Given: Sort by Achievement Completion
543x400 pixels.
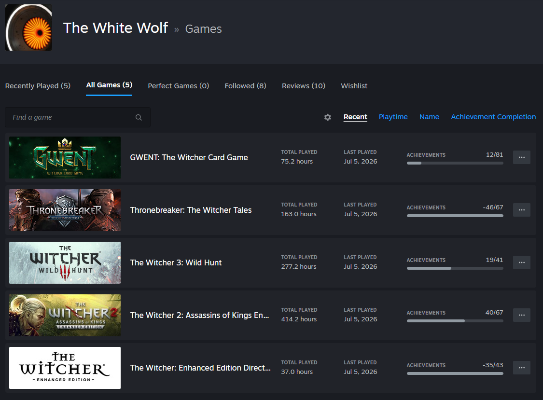Looking at the screenshot, I should pos(493,117).
